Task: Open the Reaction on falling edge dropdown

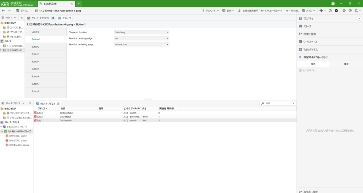Action: [x=141, y=44]
